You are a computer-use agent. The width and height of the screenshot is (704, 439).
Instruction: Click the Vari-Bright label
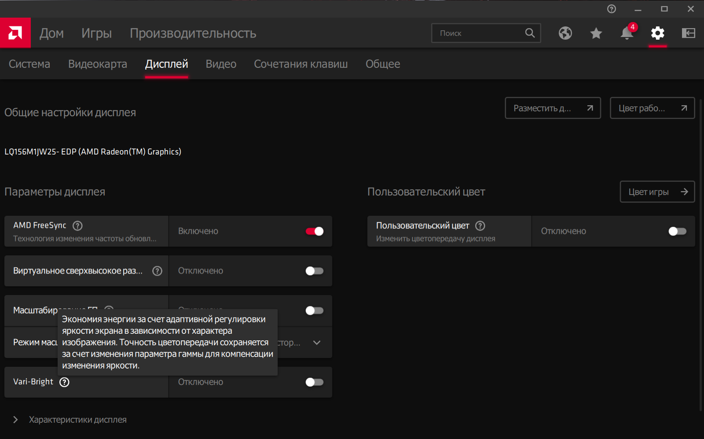point(33,382)
